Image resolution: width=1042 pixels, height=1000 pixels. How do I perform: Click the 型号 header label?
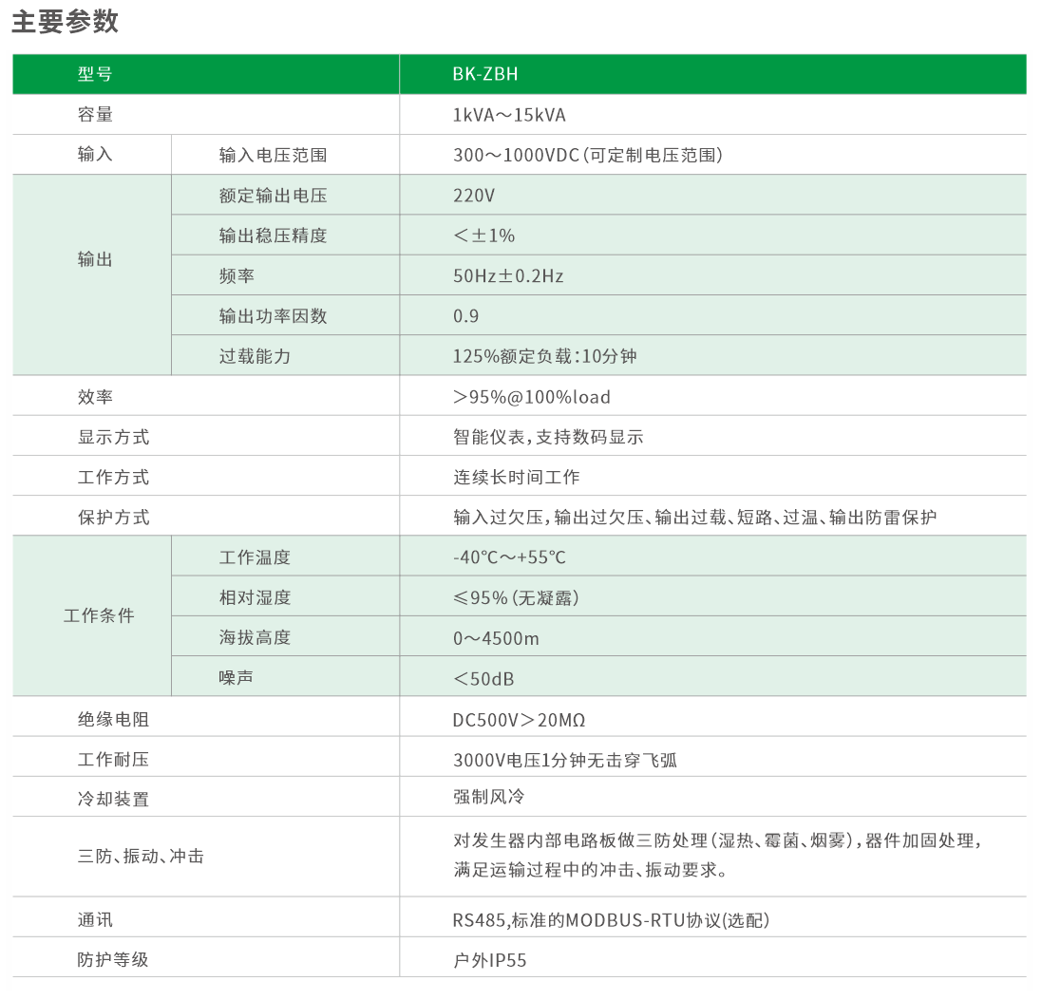(x=95, y=74)
